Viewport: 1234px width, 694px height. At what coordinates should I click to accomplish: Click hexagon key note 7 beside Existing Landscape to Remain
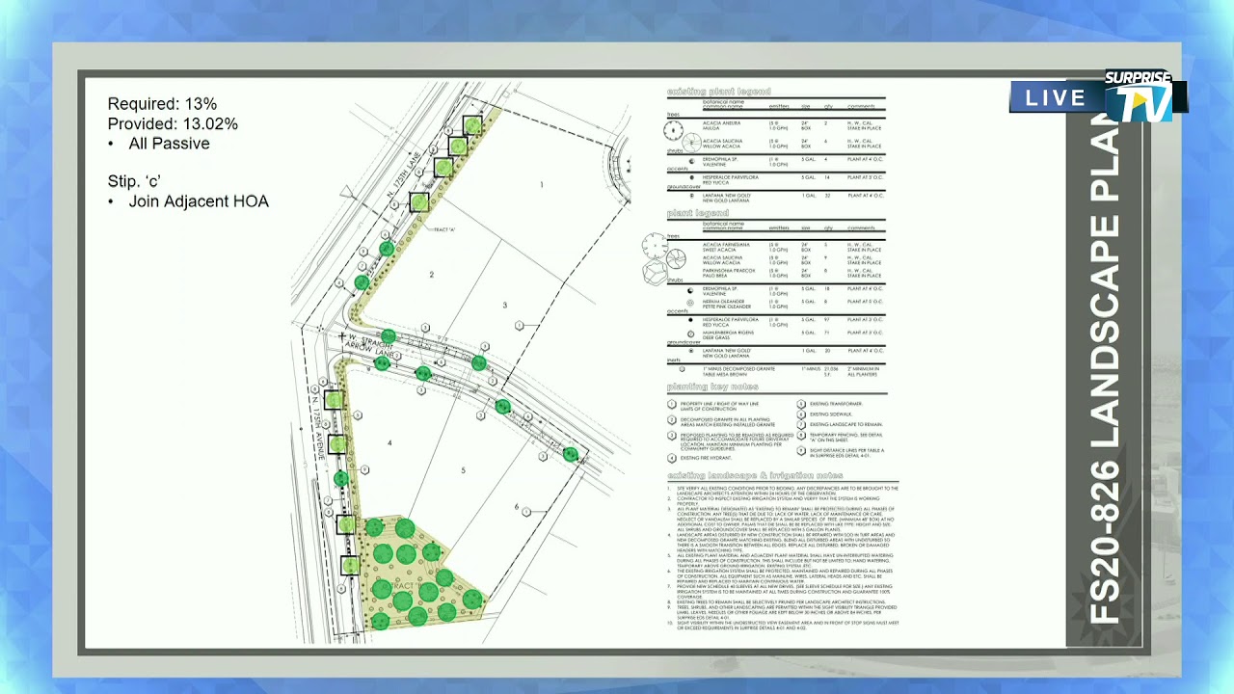pos(801,424)
